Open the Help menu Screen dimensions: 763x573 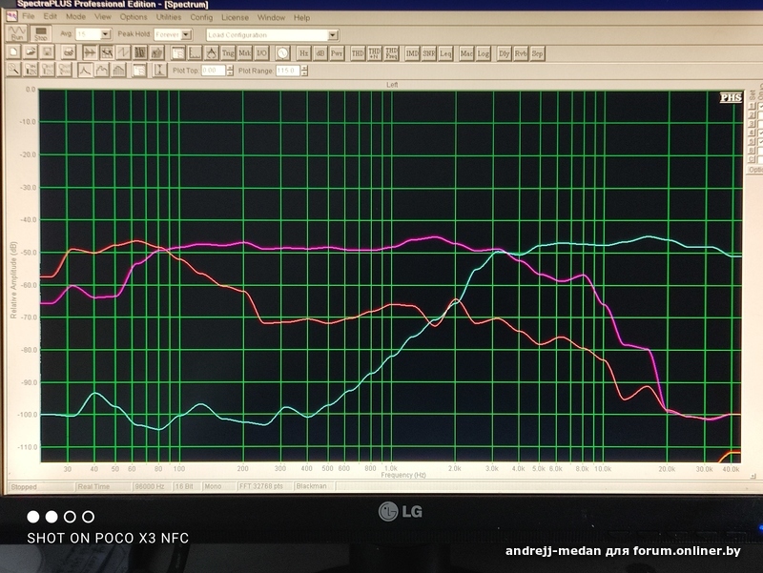tap(301, 17)
